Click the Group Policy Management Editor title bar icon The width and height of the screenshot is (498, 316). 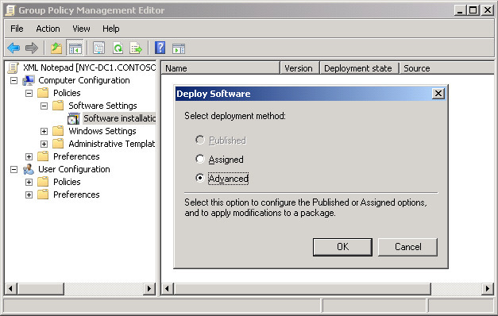10,10
